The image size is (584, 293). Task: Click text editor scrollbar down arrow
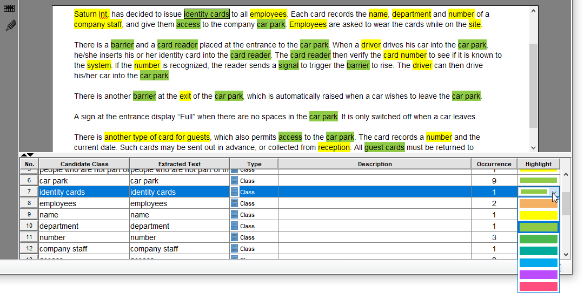533,148
